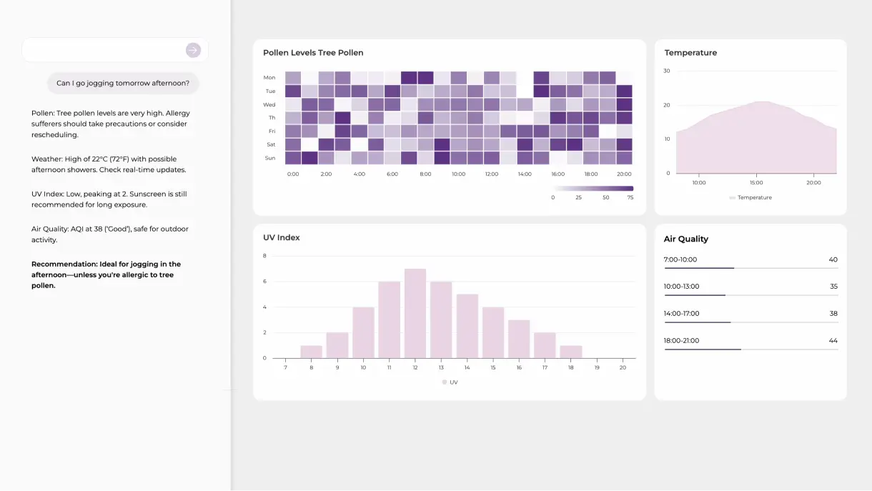Click the 7:00-10:00 air quality progress bar
Viewport: 872px width, 491px height.
click(x=699, y=267)
